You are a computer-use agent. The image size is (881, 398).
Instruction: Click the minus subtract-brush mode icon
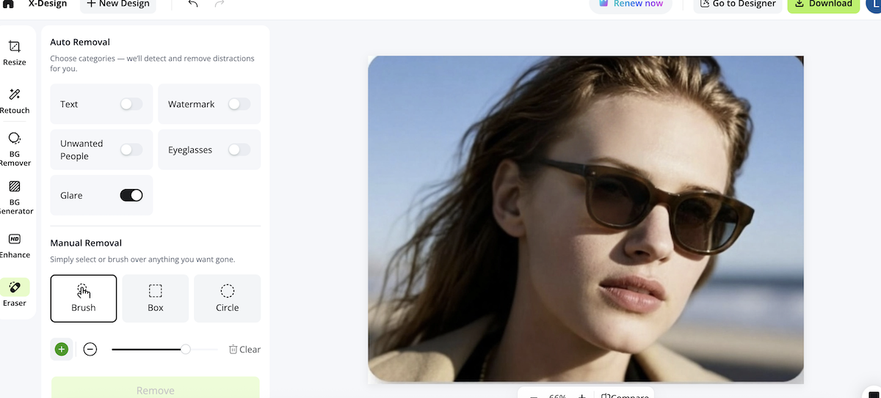(x=90, y=350)
